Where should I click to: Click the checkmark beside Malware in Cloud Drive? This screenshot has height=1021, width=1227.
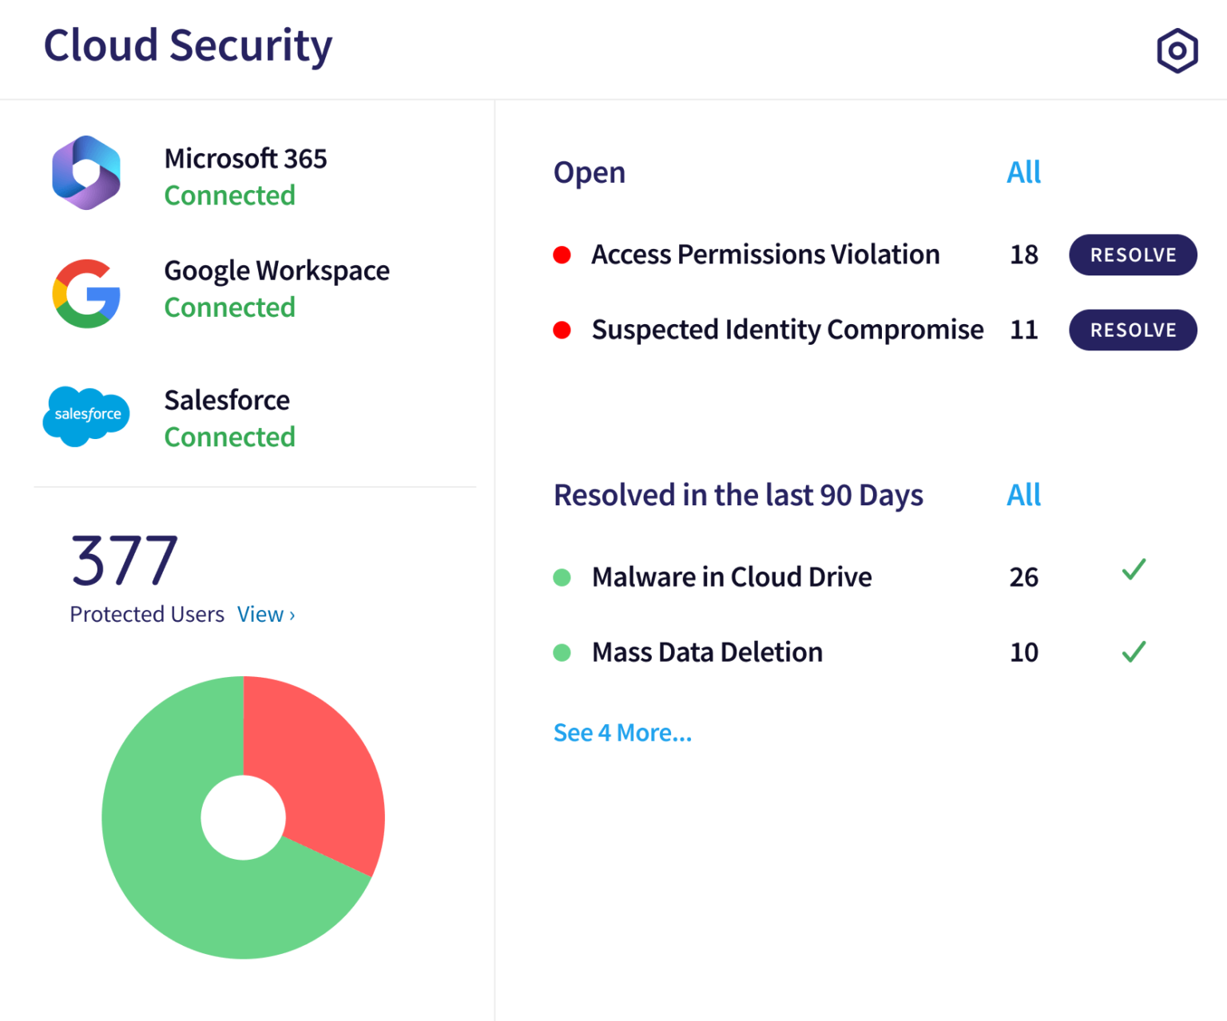(x=1133, y=570)
